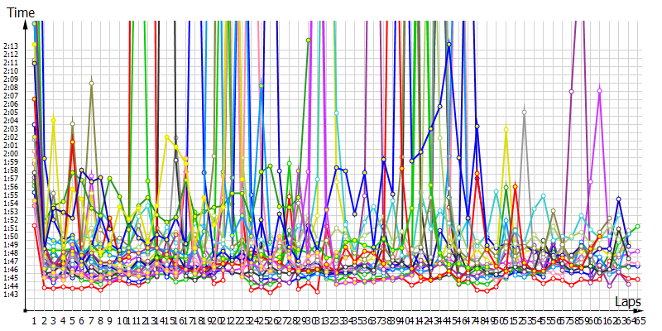Select the green final data point at lap 65

(x=637, y=226)
